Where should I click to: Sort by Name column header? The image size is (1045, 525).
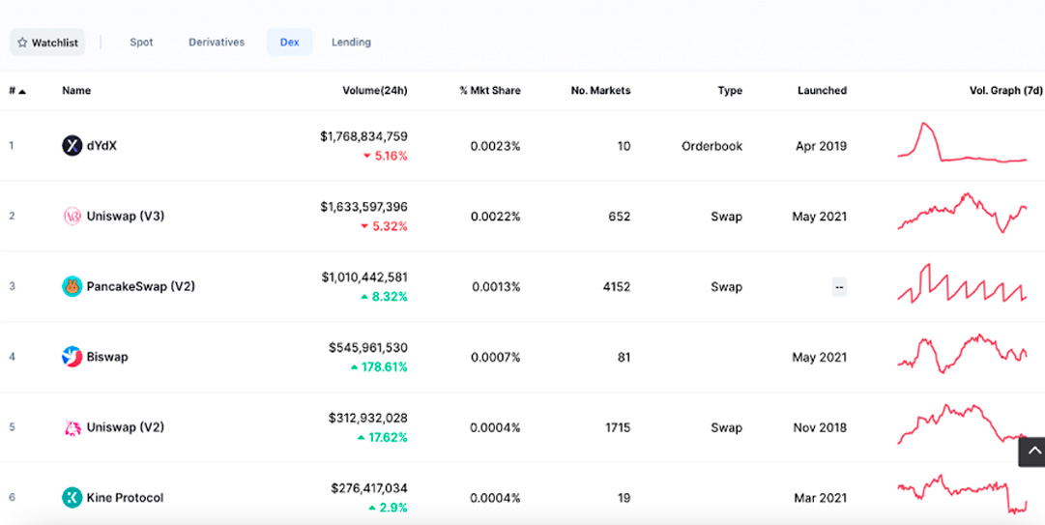point(76,91)
